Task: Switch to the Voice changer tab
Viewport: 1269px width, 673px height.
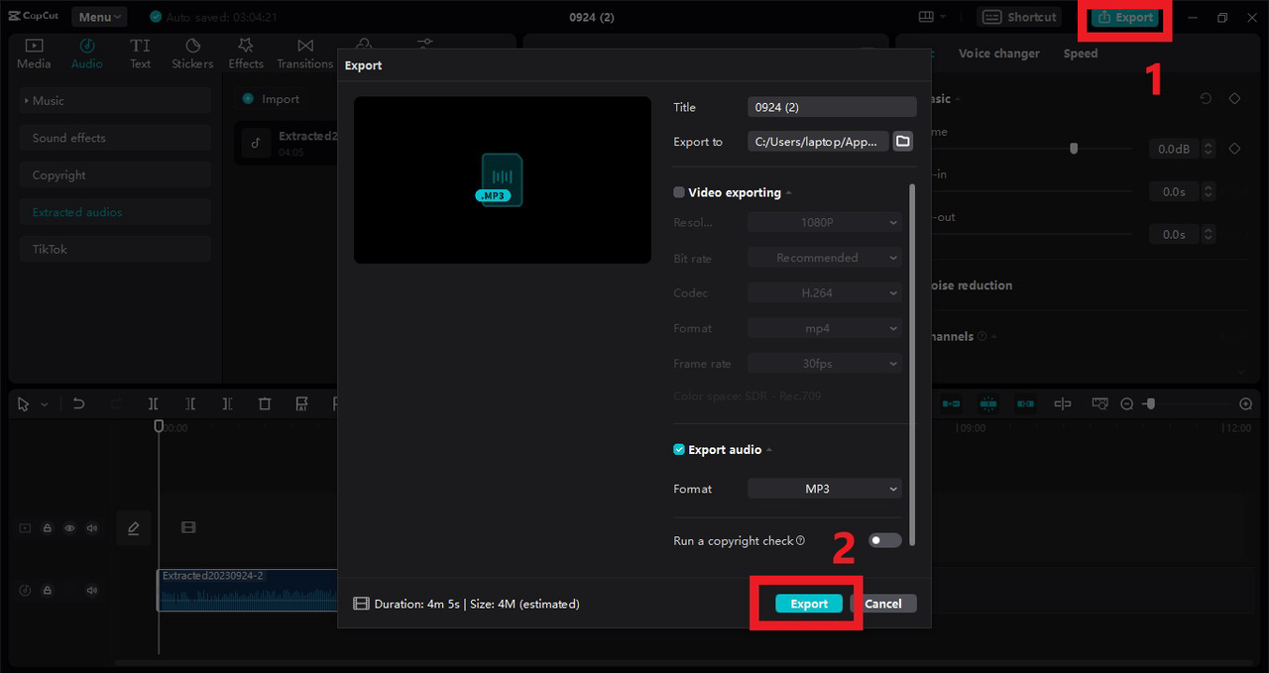Action: [999, 54]
